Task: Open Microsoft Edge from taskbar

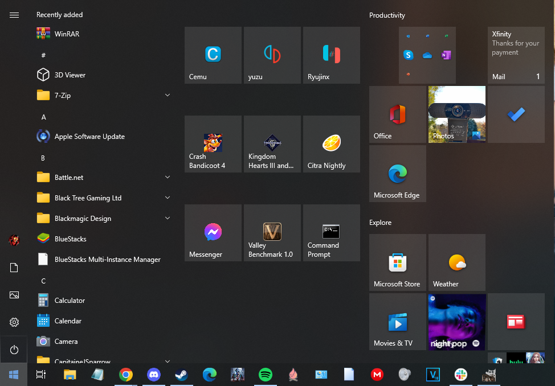Action: coord(210,374)
